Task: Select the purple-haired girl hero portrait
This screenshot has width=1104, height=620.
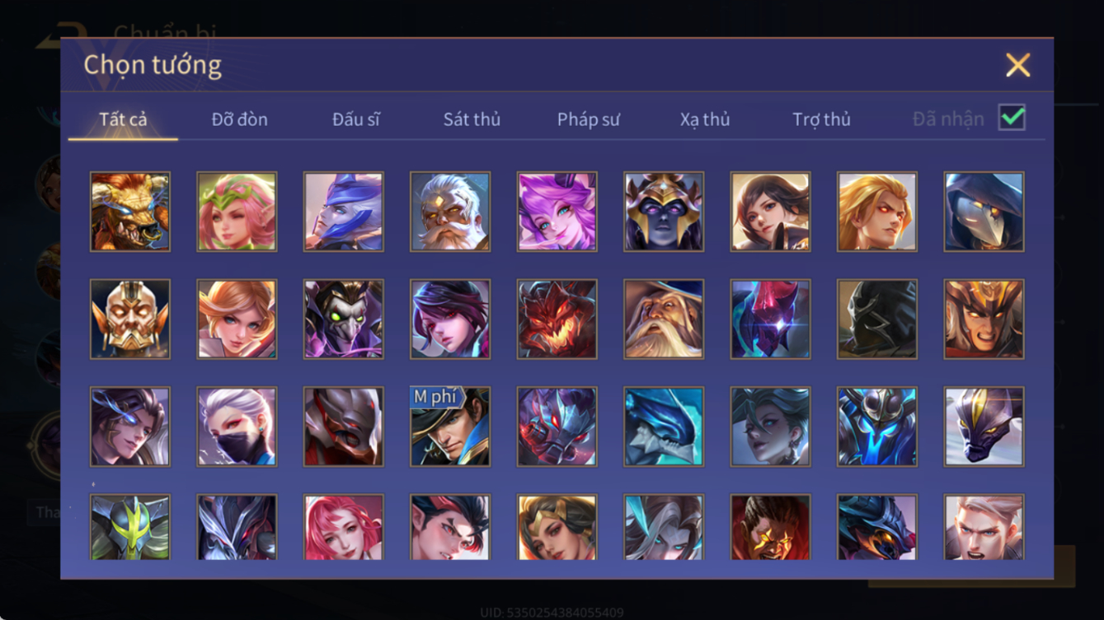Action: tap(557, 212)
